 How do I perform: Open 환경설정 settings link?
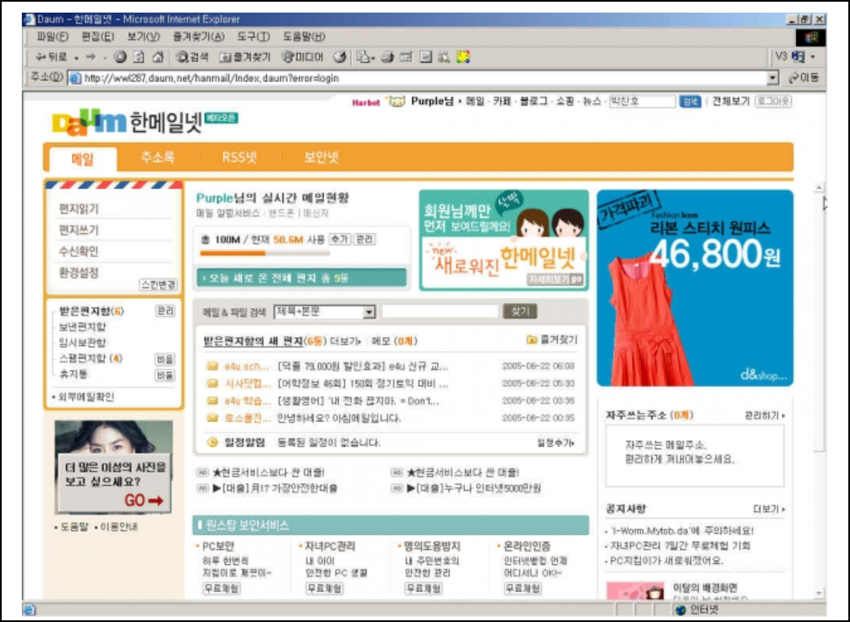[x=79, y=273]
